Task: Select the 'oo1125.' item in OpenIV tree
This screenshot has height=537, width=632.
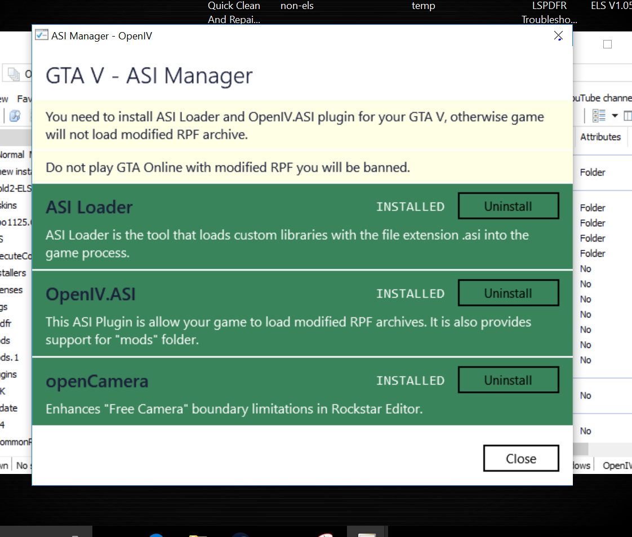Action: coord(16,222)
